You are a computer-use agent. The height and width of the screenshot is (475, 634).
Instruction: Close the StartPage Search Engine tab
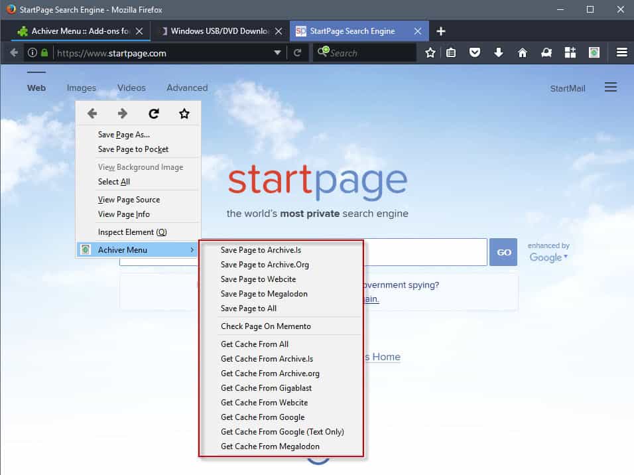pos(418,31)
